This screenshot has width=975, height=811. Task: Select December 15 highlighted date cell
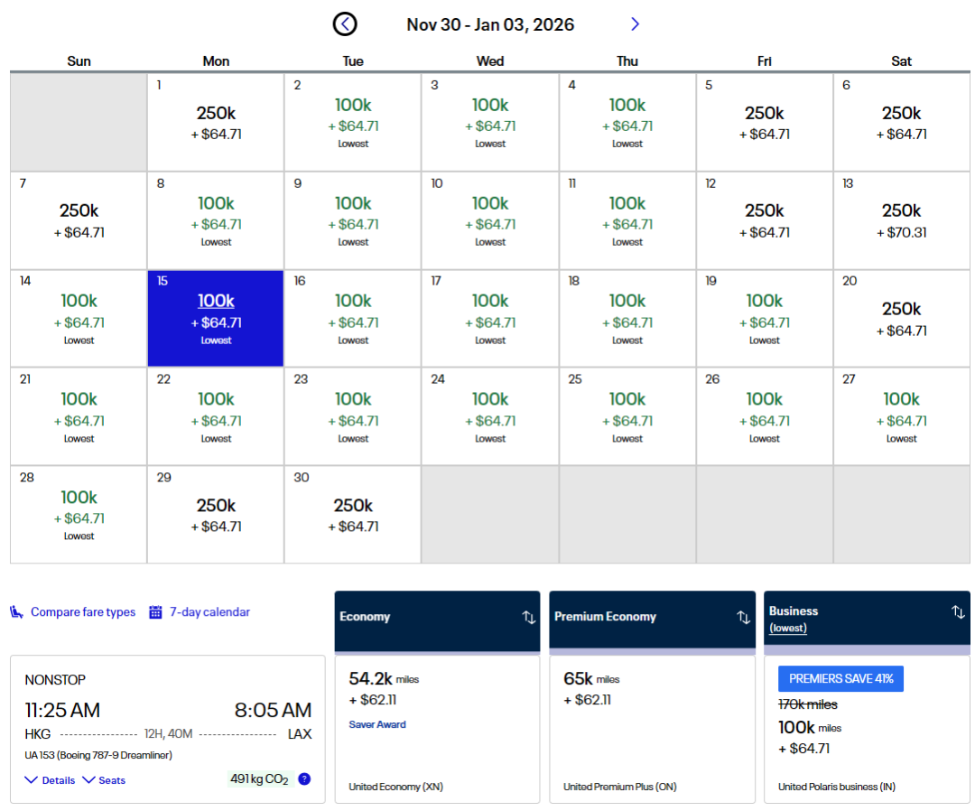(216, 319)
